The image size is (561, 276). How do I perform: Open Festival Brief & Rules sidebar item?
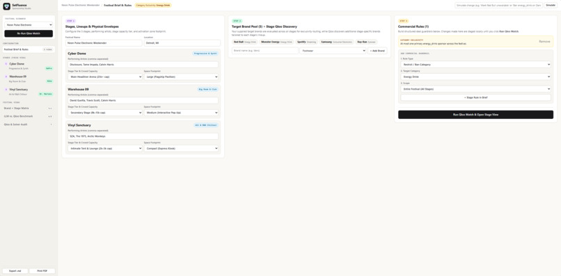[x=29, y=49]
